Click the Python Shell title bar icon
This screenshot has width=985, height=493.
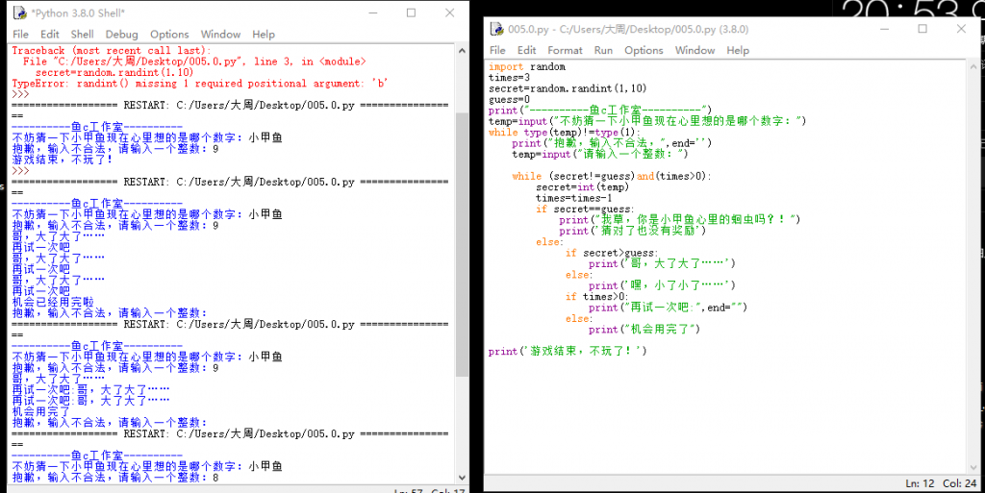[20, 12]
